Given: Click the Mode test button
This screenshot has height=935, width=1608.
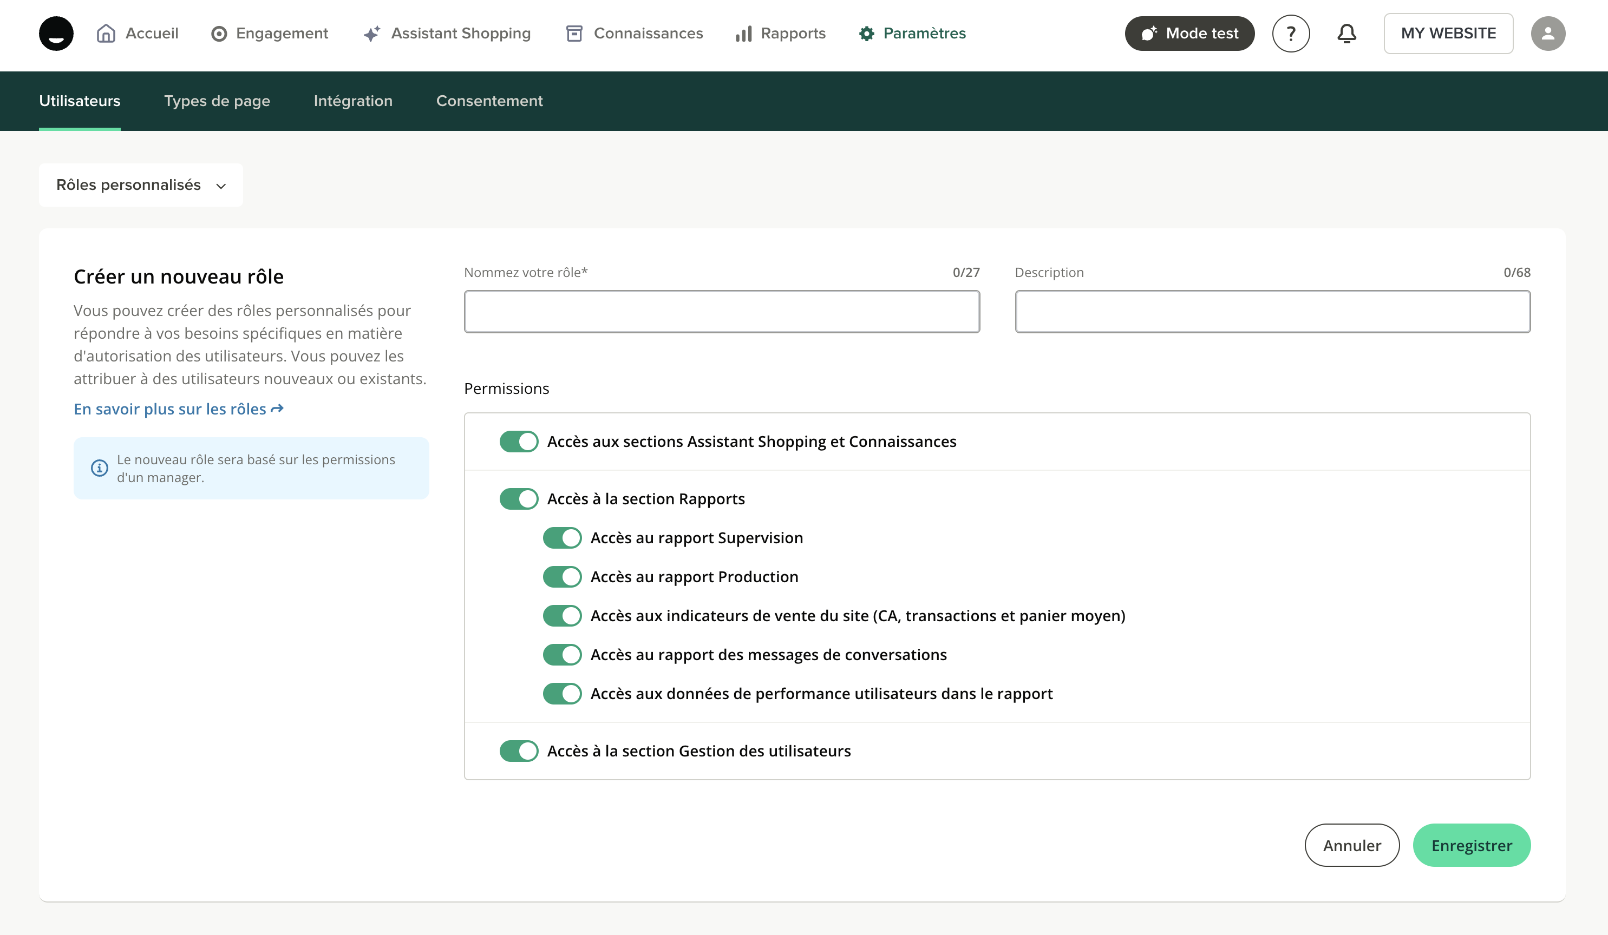Looking at the screenshot, I should [1189, 33].
